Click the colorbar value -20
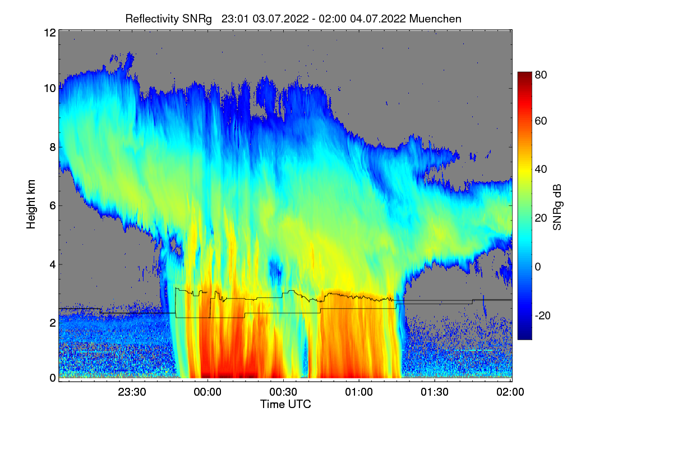Image resolution: width=673 pixels, height=449 pixels. (x=542, y=315)
